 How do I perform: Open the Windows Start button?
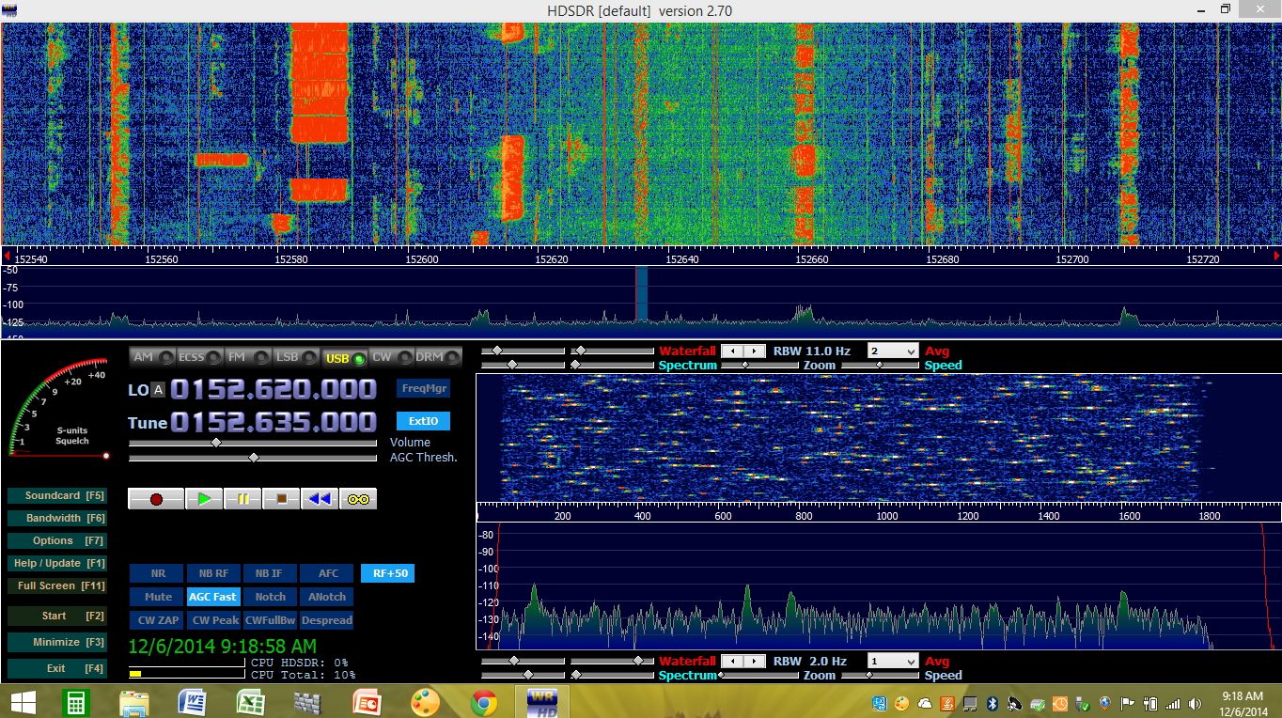point(23,702)
